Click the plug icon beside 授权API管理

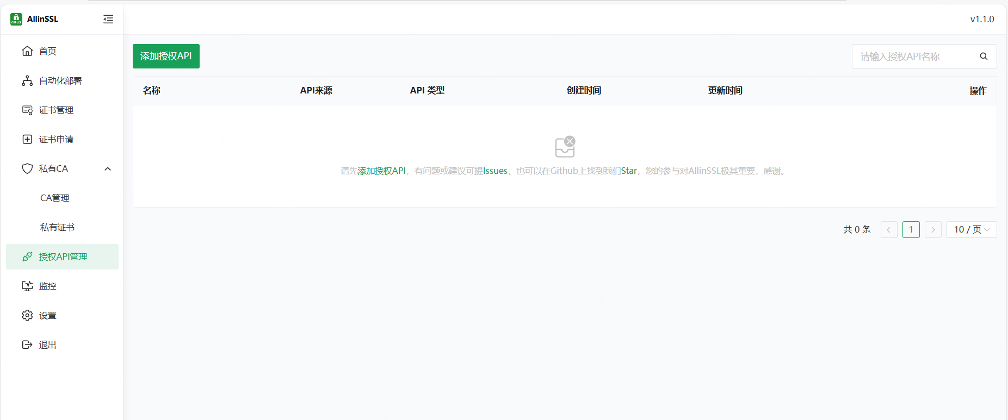pos(27,256)
